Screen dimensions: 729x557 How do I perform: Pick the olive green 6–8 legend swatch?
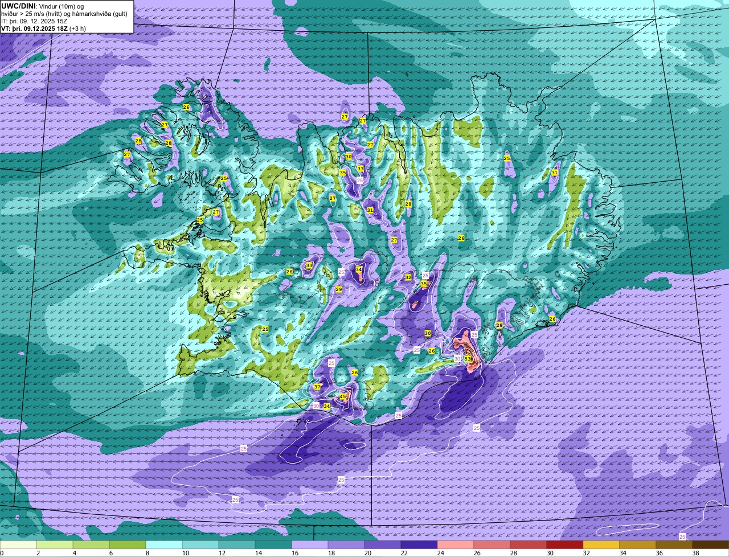tap(128, 545)
